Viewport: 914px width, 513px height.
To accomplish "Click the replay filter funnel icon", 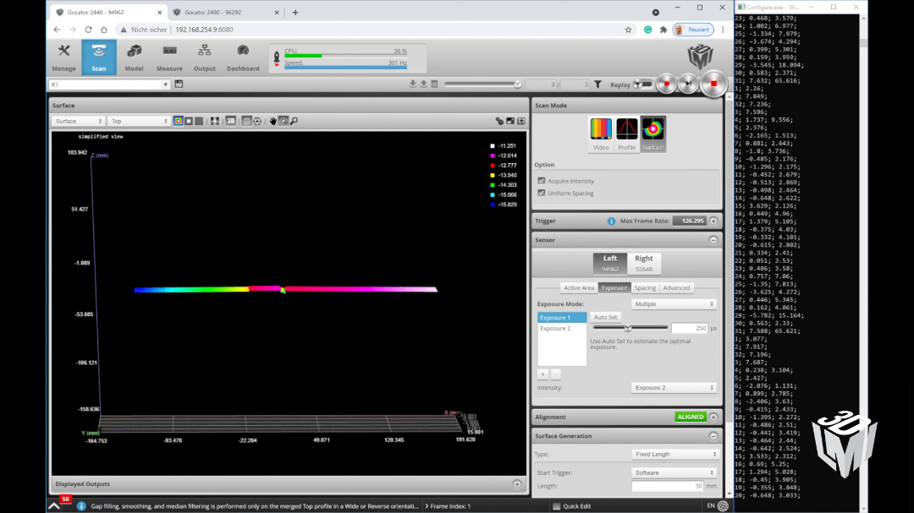I will click(597, 85).
